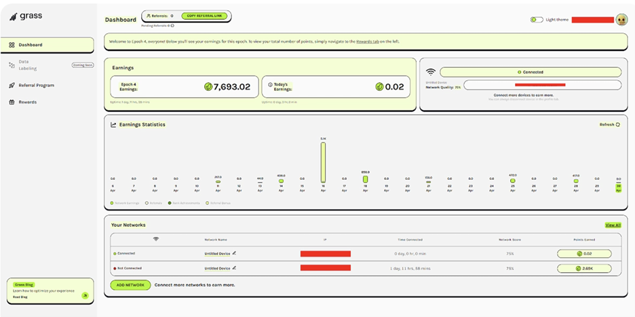Click the Referrals person icon

pyautogui.click(x=148, y=16)
